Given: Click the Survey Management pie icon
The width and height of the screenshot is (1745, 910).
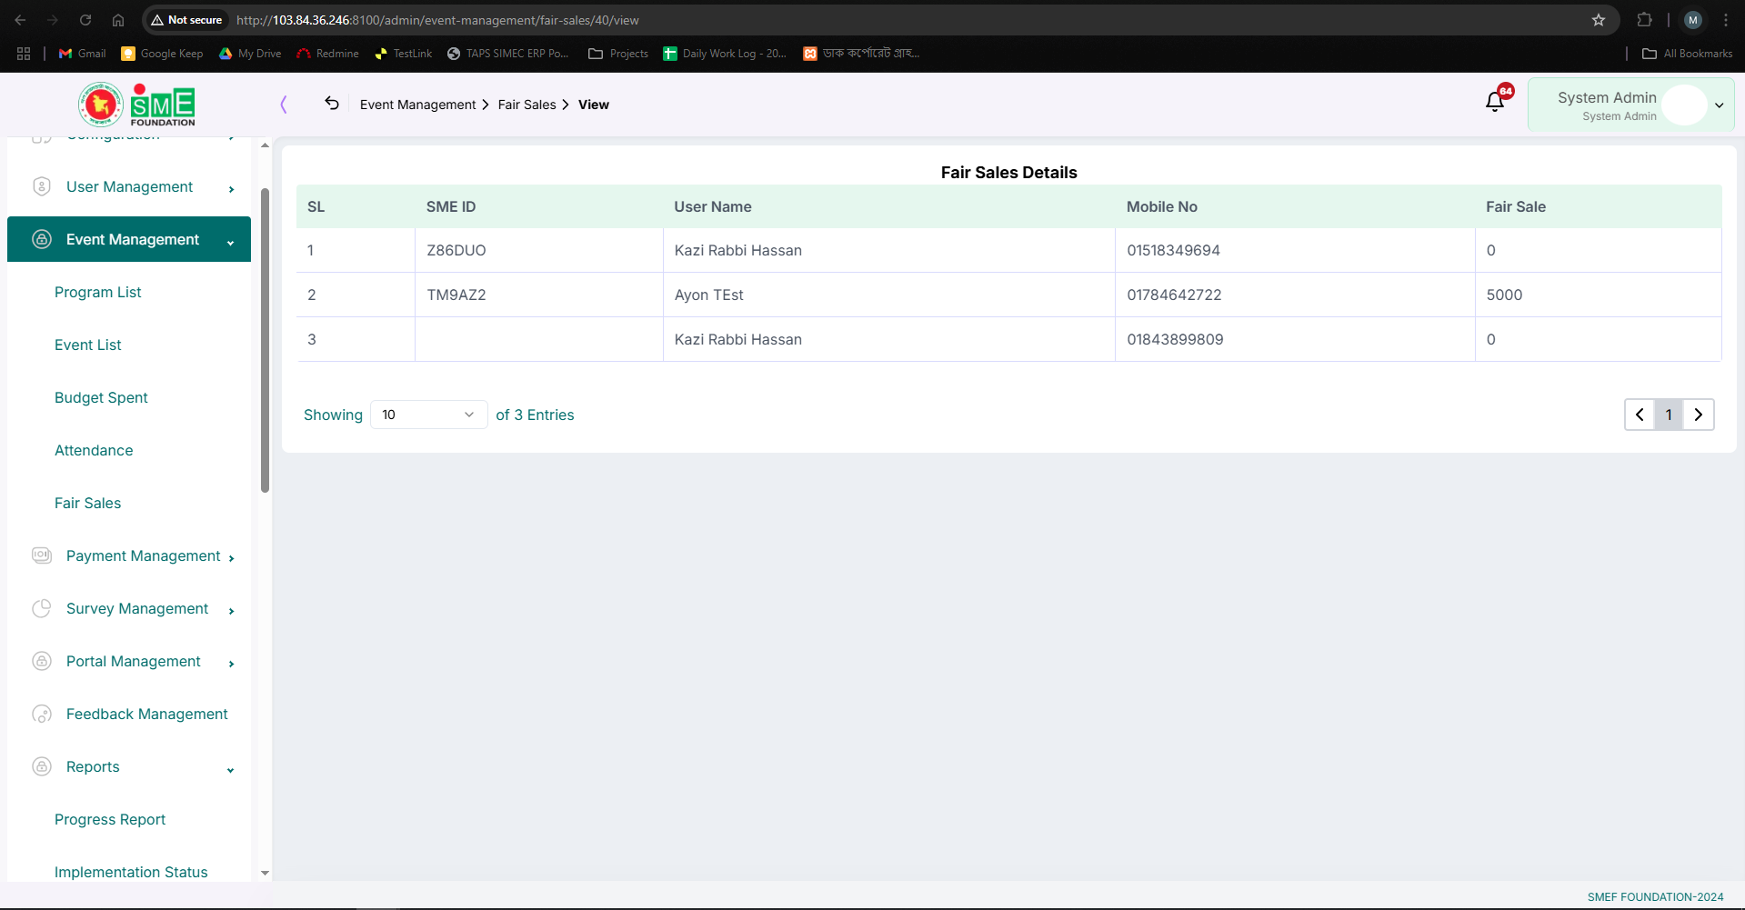Looking at the screenshot, I should [42, 608].
